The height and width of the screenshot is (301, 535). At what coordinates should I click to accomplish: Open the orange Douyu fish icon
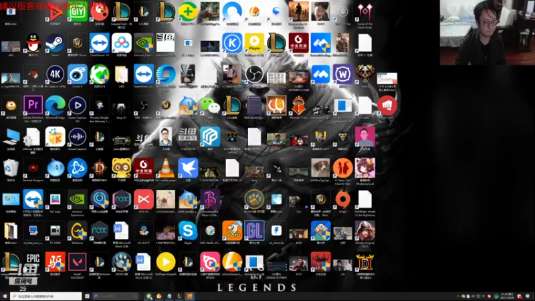point(232,231)
